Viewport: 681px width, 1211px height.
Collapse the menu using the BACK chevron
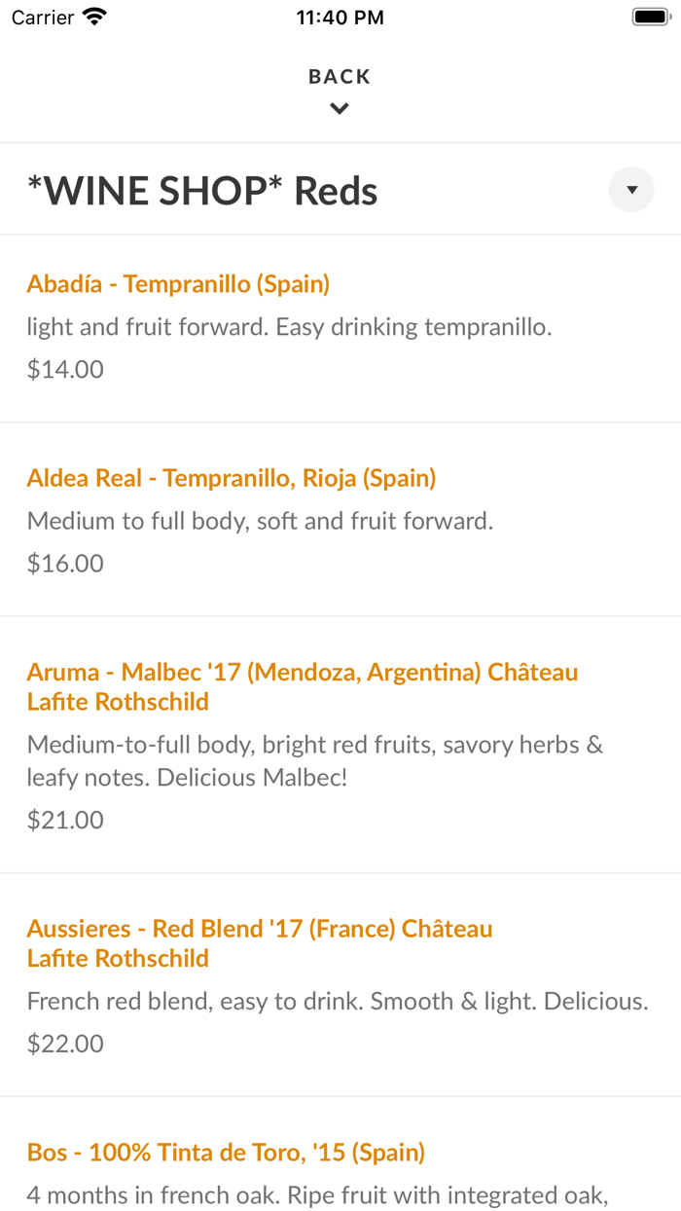pyautogui.click(x=340, y=108)
